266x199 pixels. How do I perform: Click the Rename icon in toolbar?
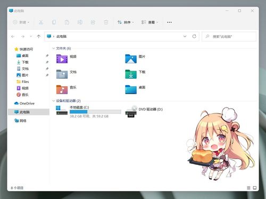point(80,22)
